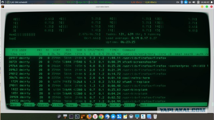The width and height of the screenshot is (214, 120).
Task: Select firefox -contentproc process 29764
Action: (x=107, y=66)
